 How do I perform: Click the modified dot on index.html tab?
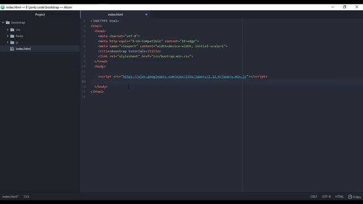pos(146,14)
